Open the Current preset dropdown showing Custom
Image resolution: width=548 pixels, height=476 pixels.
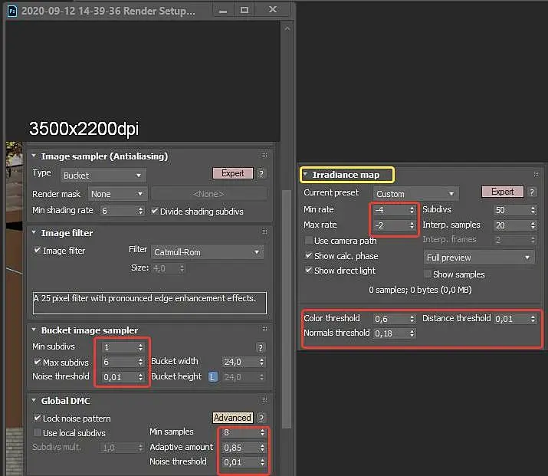point(416,194)
